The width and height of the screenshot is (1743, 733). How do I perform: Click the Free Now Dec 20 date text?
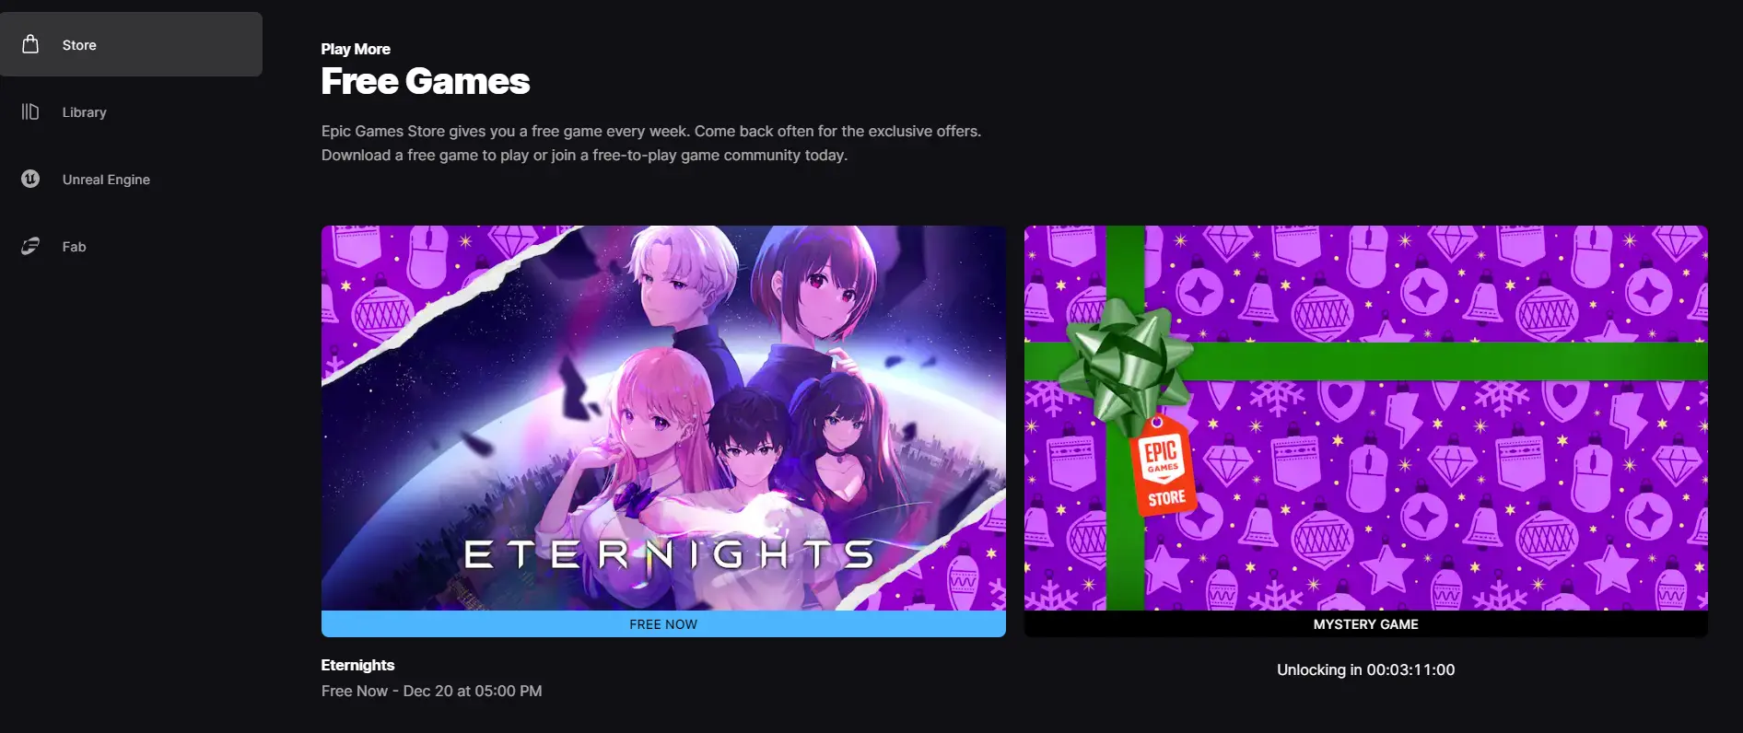[431, 691]
